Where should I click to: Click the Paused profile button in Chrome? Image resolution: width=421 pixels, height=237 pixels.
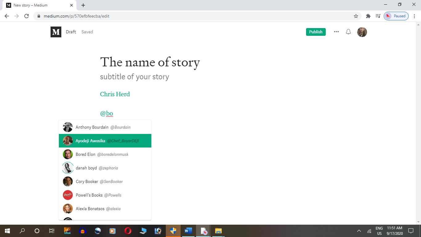(396, 16)
